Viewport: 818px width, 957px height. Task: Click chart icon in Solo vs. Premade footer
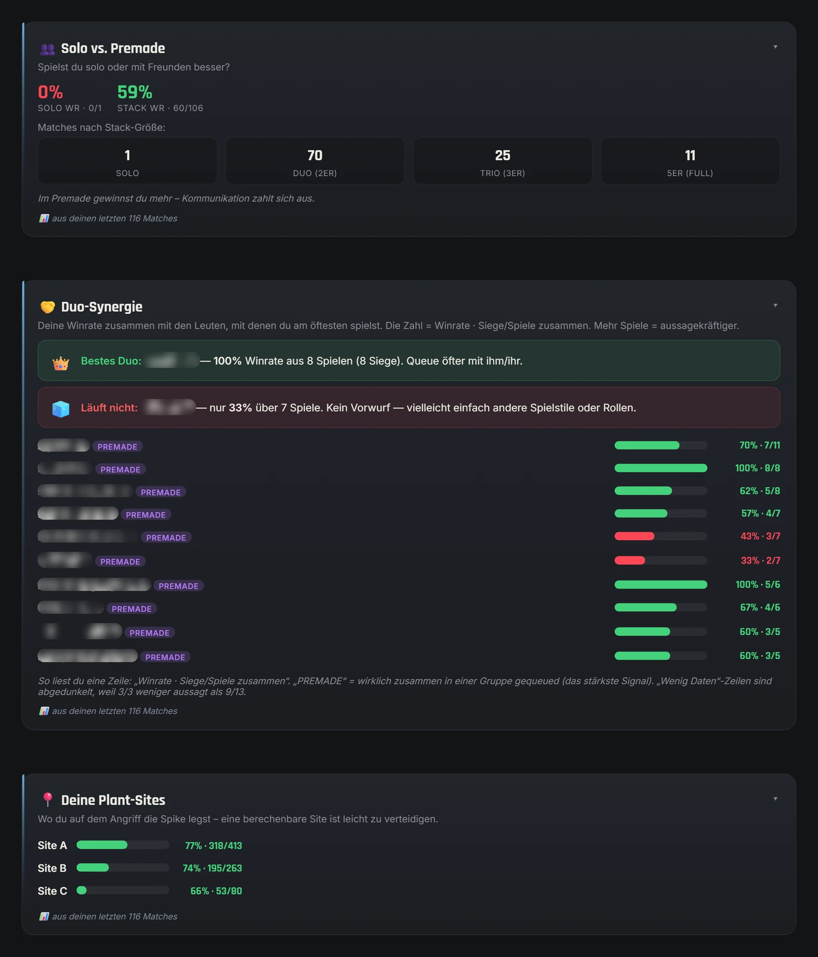(x=44, y=218)
